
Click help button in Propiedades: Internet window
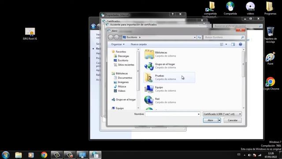pos(172,14)
